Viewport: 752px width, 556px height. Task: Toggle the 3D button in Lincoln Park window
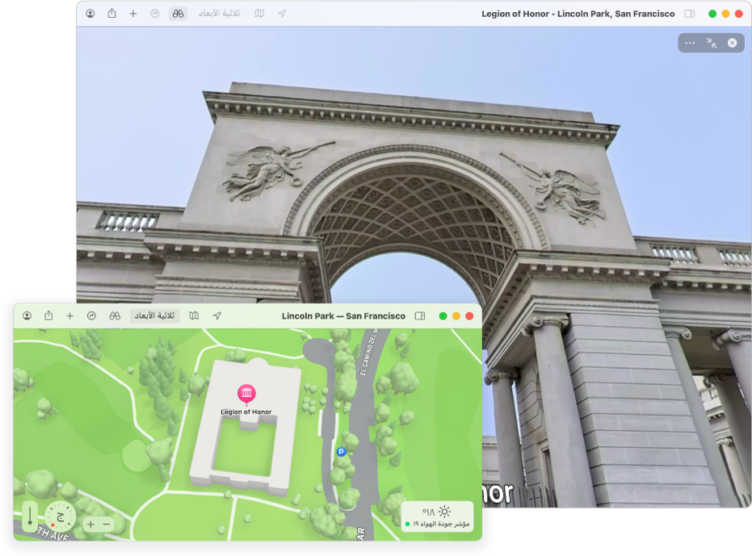(x=155, y=316)
